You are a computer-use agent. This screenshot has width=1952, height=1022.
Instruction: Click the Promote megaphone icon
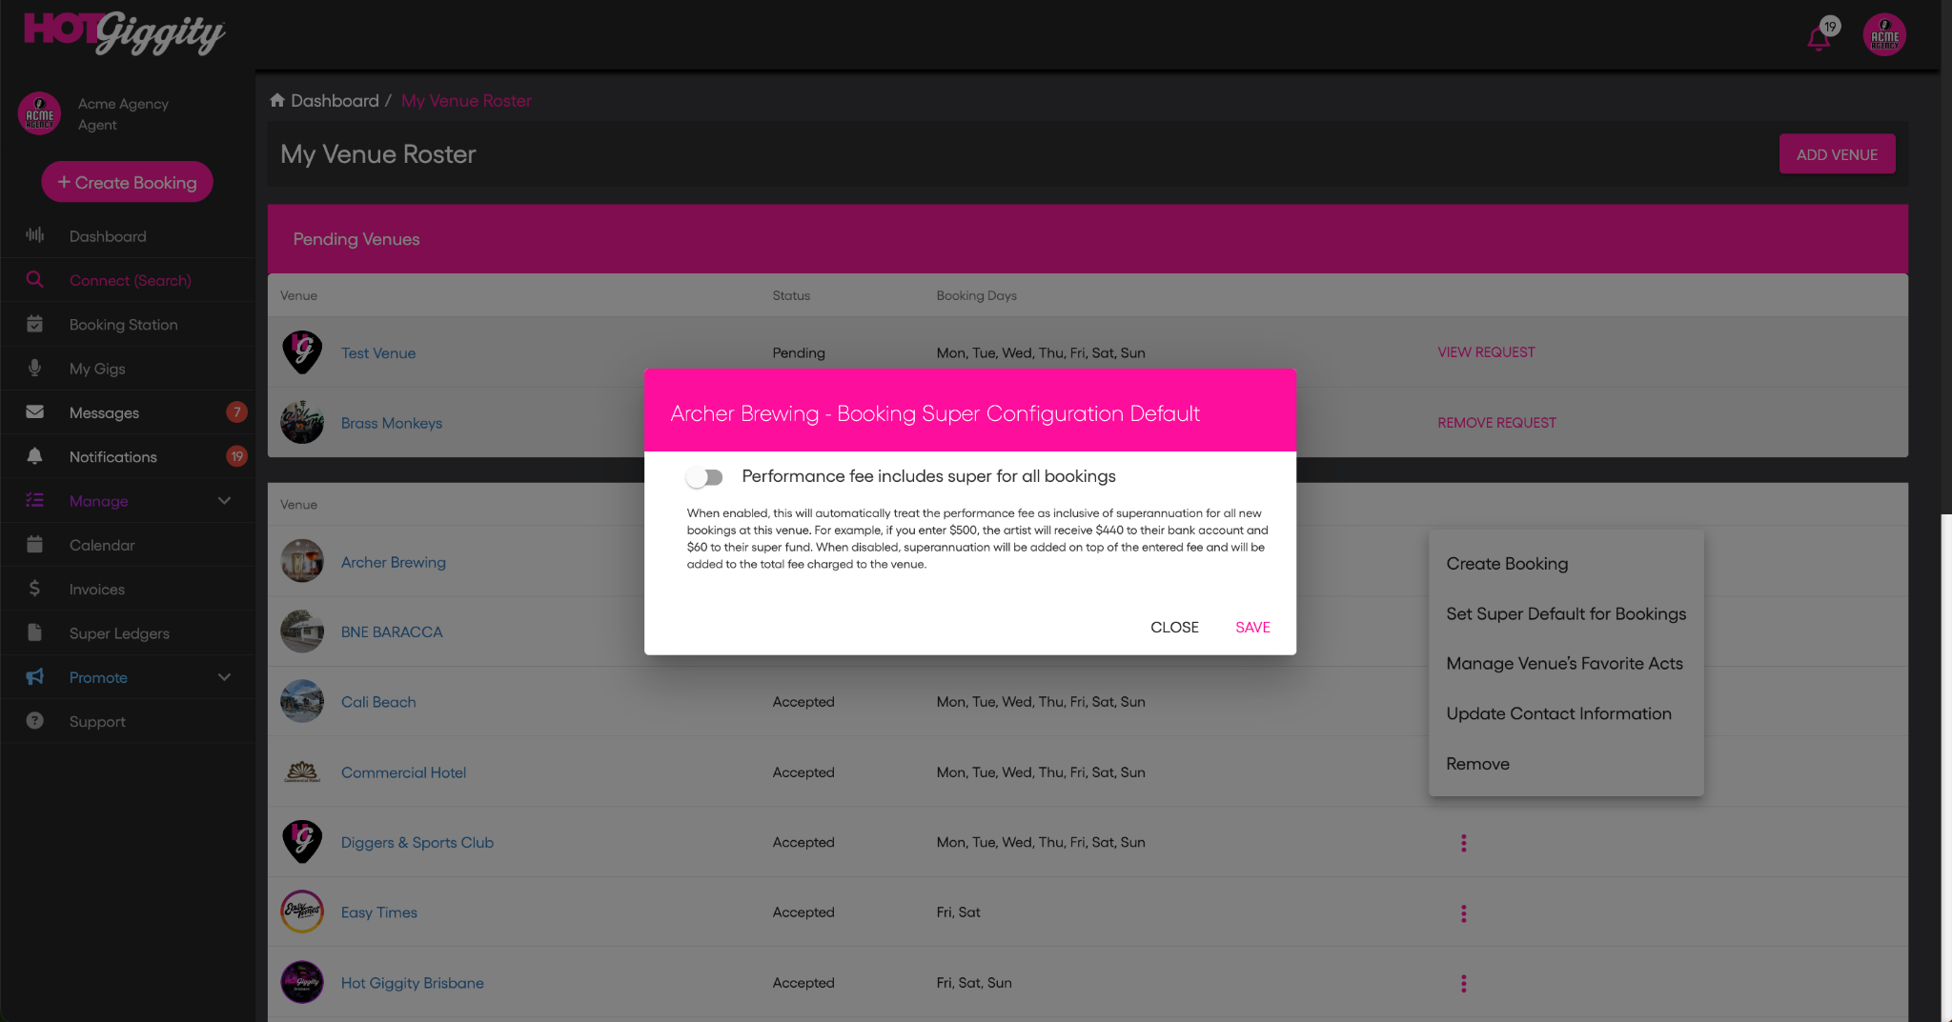pyautogui.click(x=35, y=676)
